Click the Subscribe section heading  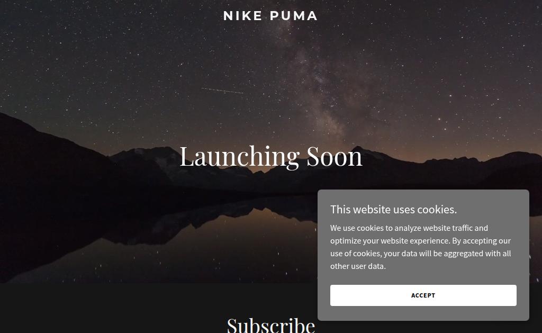point(270,326)
